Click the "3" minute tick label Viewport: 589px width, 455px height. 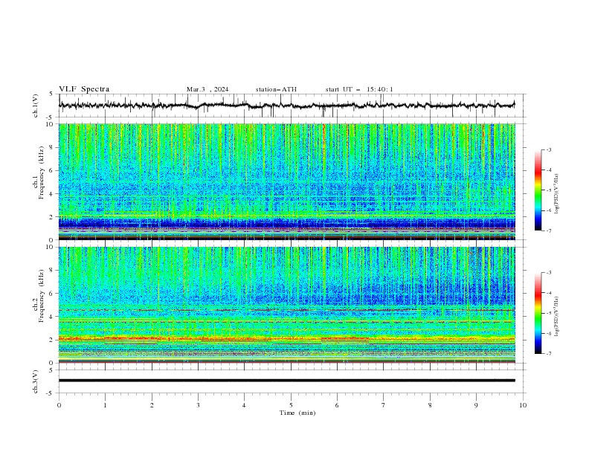[198, 405]
